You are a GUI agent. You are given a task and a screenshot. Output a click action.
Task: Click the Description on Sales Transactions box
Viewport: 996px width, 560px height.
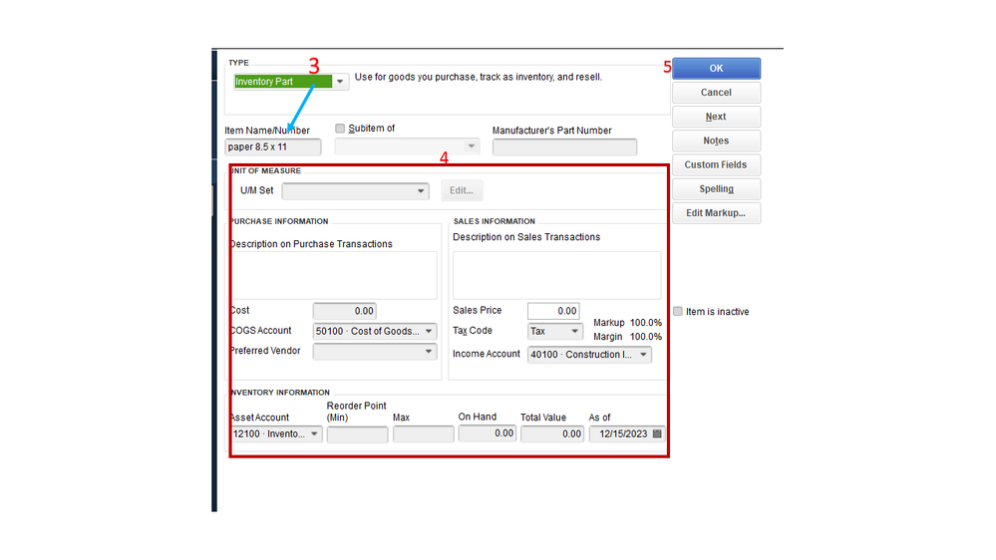(x=557, y=276)
